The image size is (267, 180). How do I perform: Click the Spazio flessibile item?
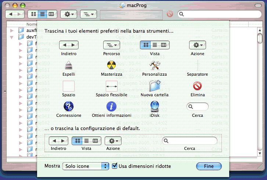[x=111, y=86]
